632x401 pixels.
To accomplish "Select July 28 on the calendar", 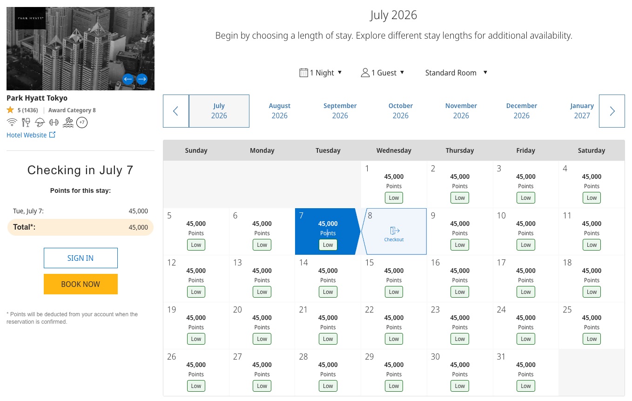I will [x=328, y=373].
